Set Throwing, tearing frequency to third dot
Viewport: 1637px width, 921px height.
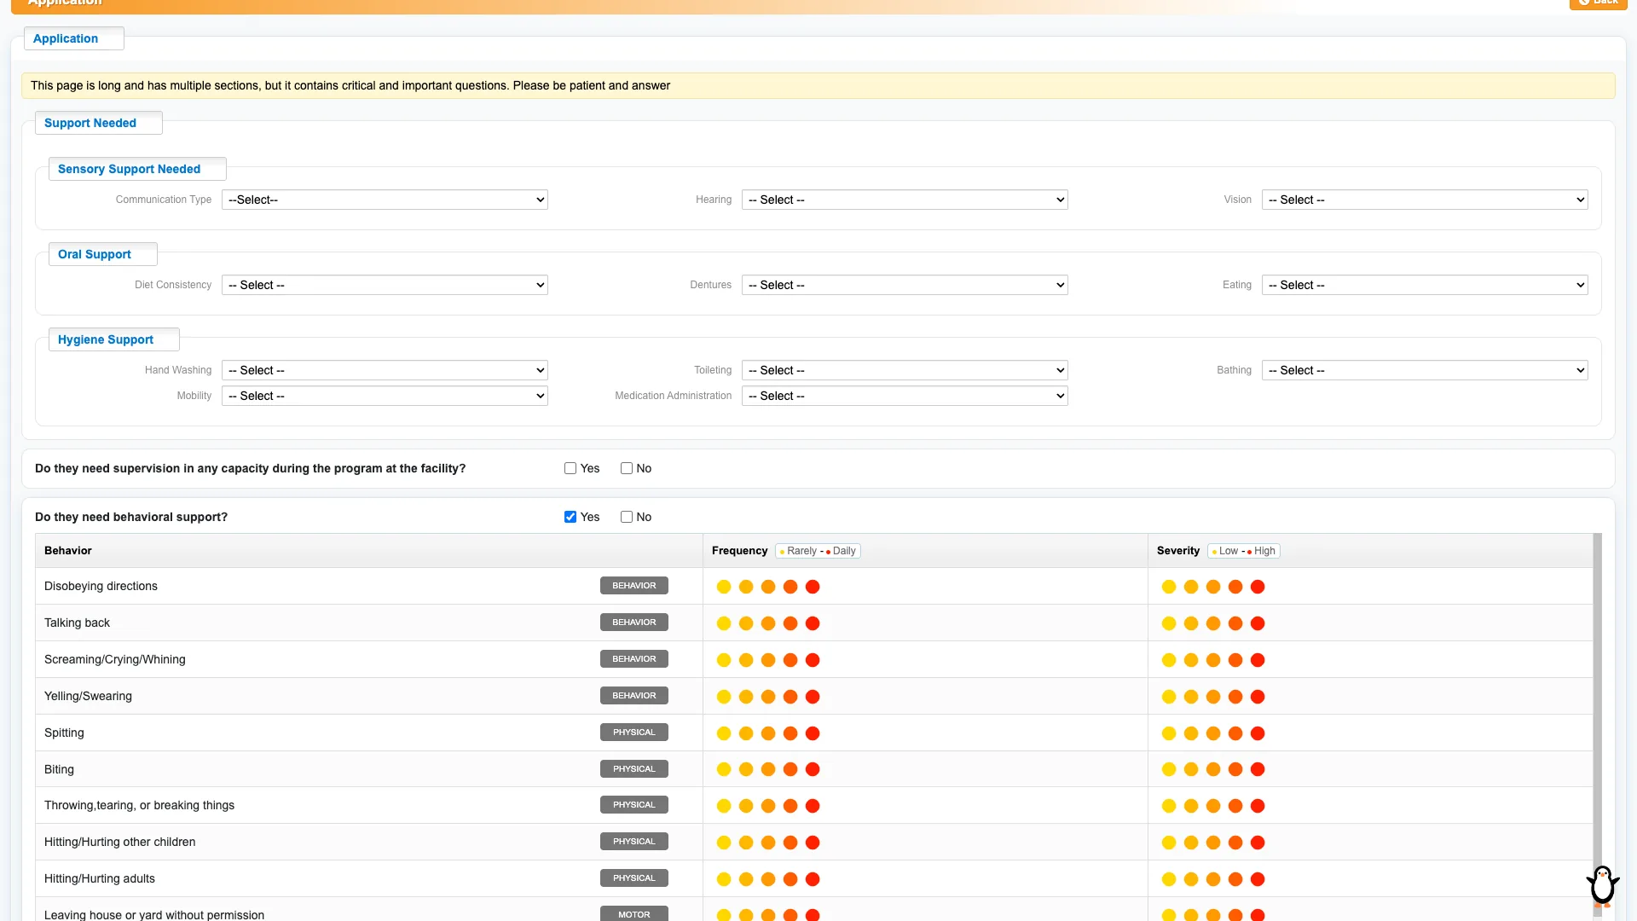[768, 806]
